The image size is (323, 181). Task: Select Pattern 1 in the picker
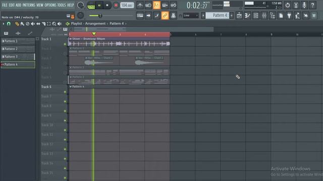pyautogui.click(x=18, y=41)
